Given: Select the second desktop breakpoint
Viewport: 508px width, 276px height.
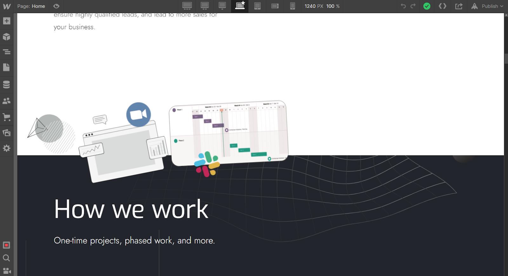Looking at the screenshot, I should [205, 6].
